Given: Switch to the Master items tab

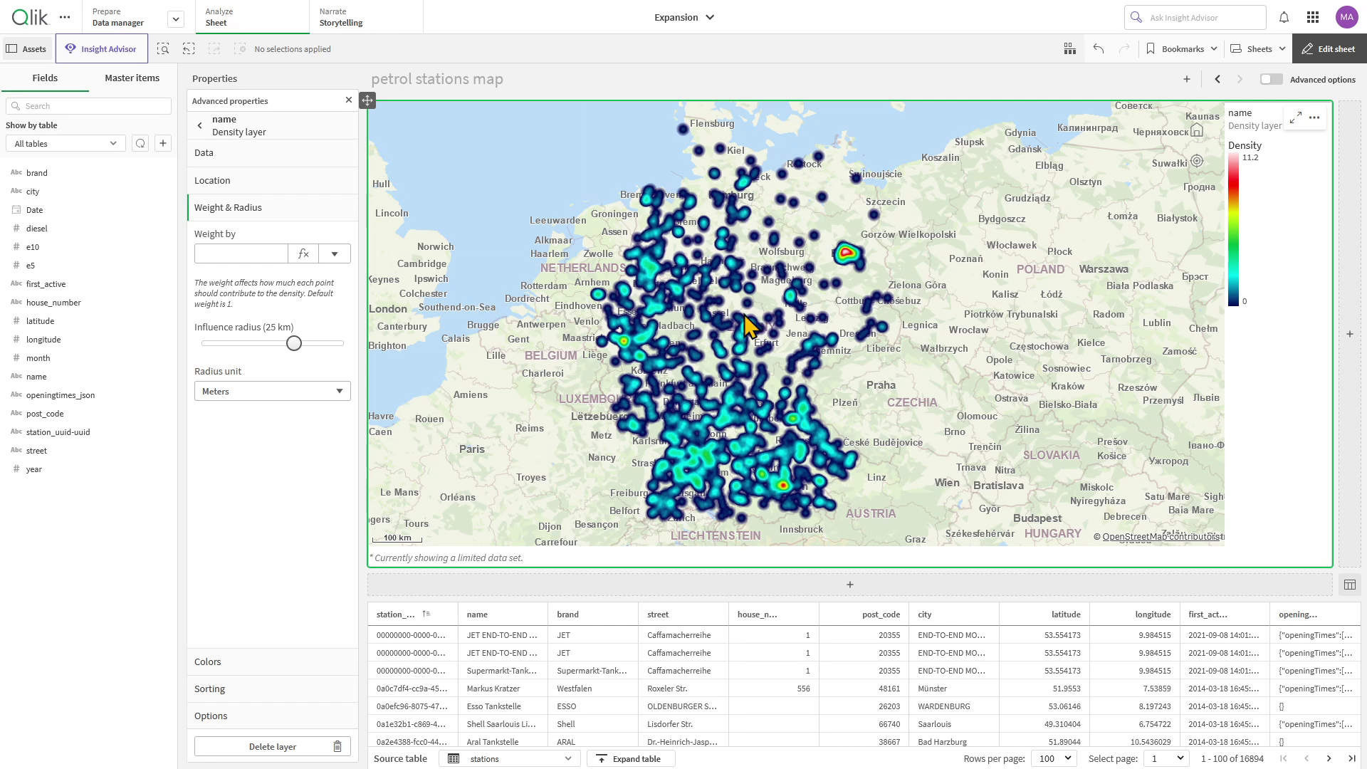Looking at the screenshot, I should [132, 78].
